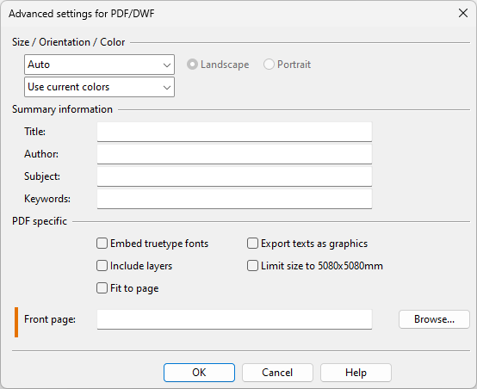Focus the Subject text field

pos(234,176)
